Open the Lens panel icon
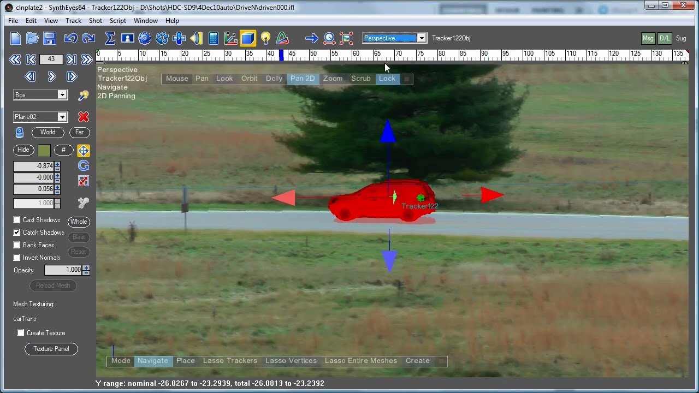 click(197, 38)
